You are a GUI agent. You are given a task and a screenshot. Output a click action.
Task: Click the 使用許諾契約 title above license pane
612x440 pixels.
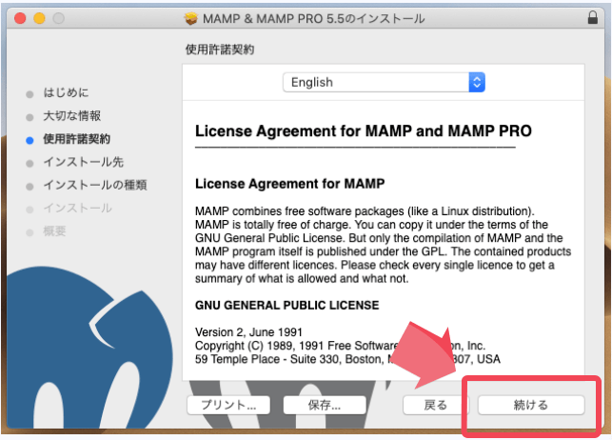coord(220,50)
